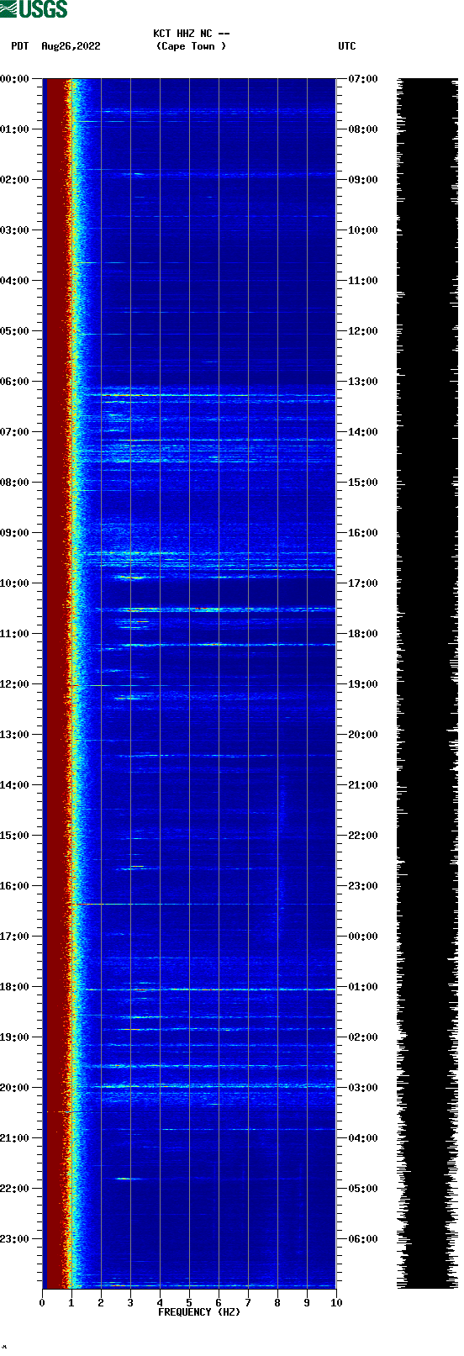Click the date 'Aug26,2022'
464x1356 pixels.
point(71,46)
